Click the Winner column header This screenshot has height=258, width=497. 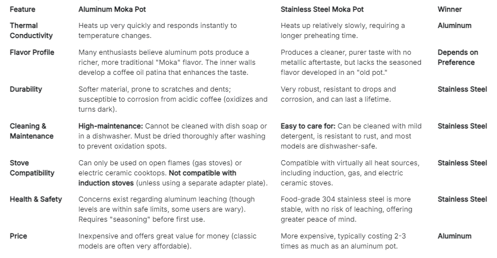(x=450, y=9)
